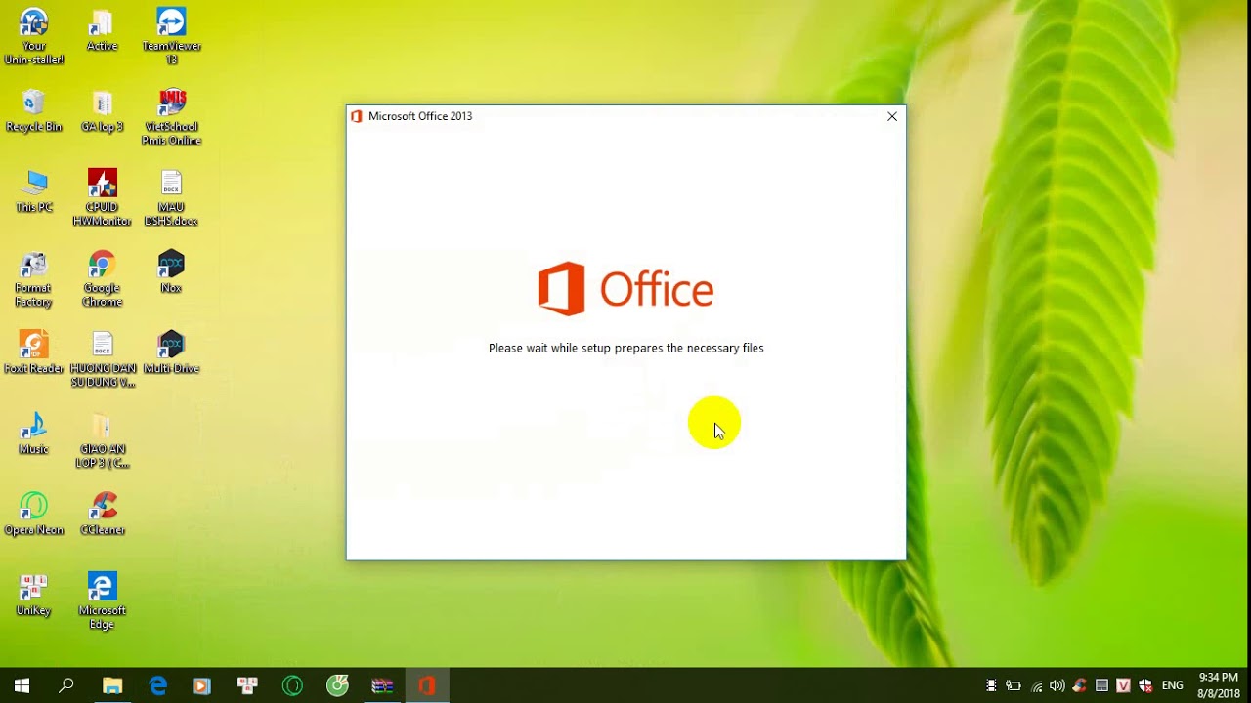The height and width of the screenshot is (703, 1251).
Task: Open Edge from the taskbar
Action: point(157,685)
